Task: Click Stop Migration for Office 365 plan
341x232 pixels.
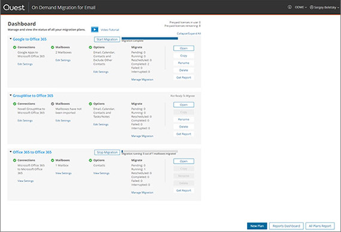Action: 107,152
